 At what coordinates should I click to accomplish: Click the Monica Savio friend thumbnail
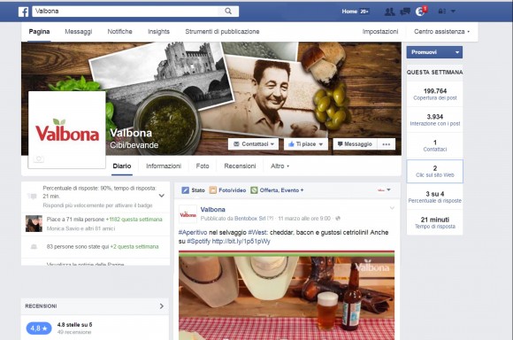34,223
